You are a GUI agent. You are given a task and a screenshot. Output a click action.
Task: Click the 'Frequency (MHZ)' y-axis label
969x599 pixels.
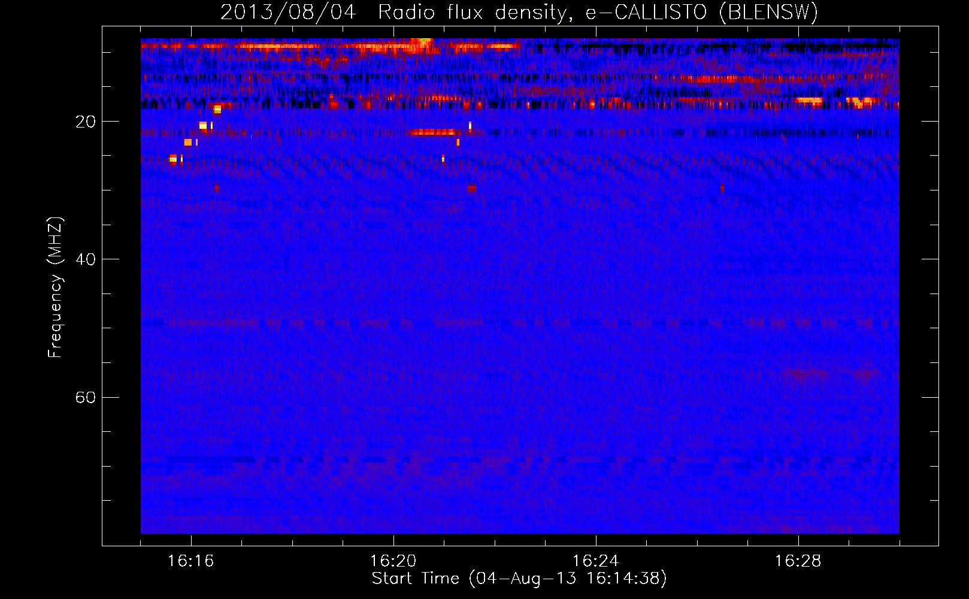[x=55, y=288]
